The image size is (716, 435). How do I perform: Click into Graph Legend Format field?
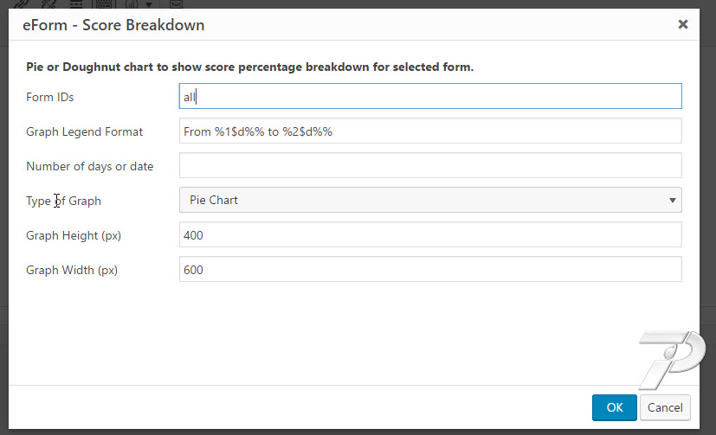(430, 131)
